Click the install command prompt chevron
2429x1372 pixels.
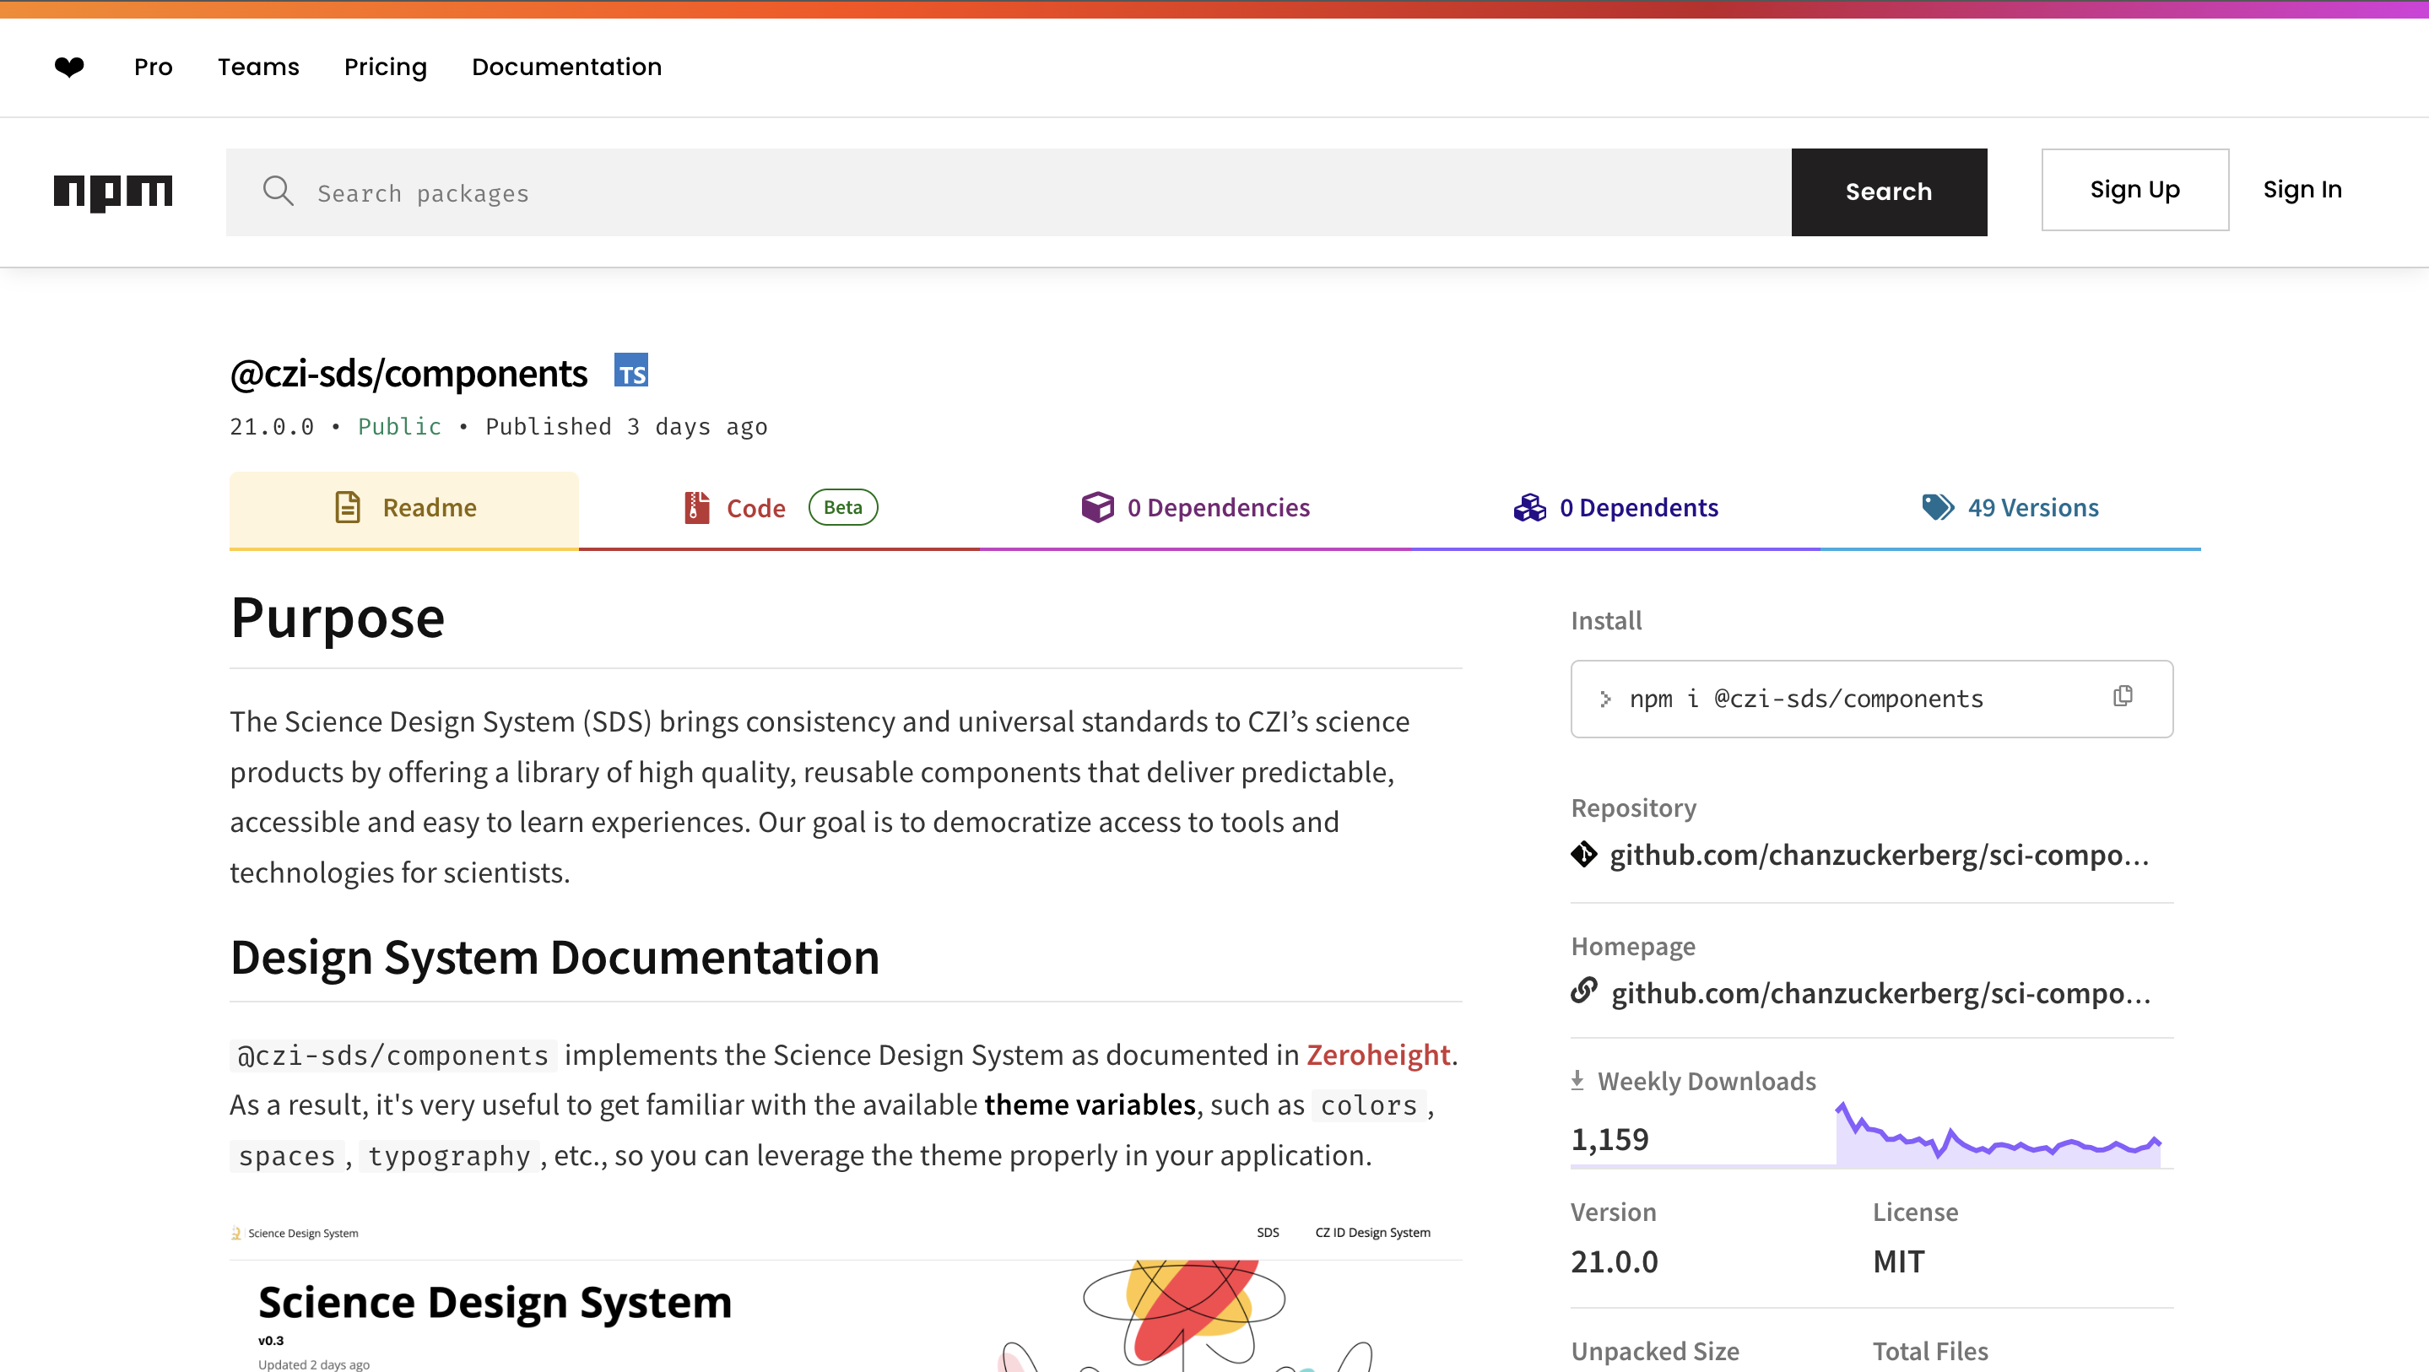[1605, 699]
